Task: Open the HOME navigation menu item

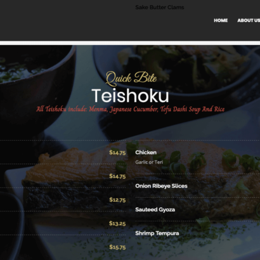Action: (221, 20)
